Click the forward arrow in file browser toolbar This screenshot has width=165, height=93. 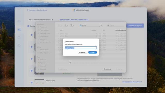tap(61, 25)
